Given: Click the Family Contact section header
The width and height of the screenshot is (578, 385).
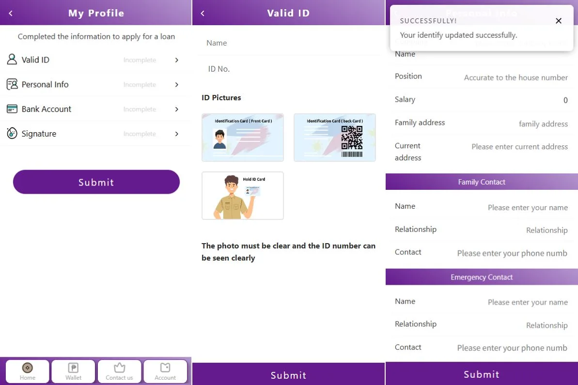Looking at the screenshot, I should coord(482,182).
